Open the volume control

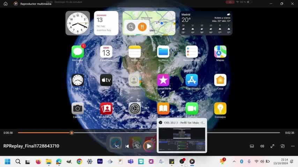coord(262,146)
